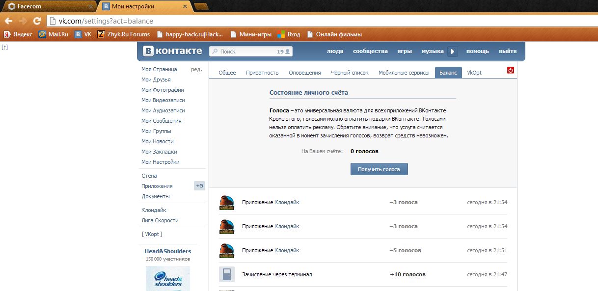Click the [ VKopt ] sidebar menu link
Image resolution: width=598 pixels, height=291 pixels.
(x=152, y=234)
